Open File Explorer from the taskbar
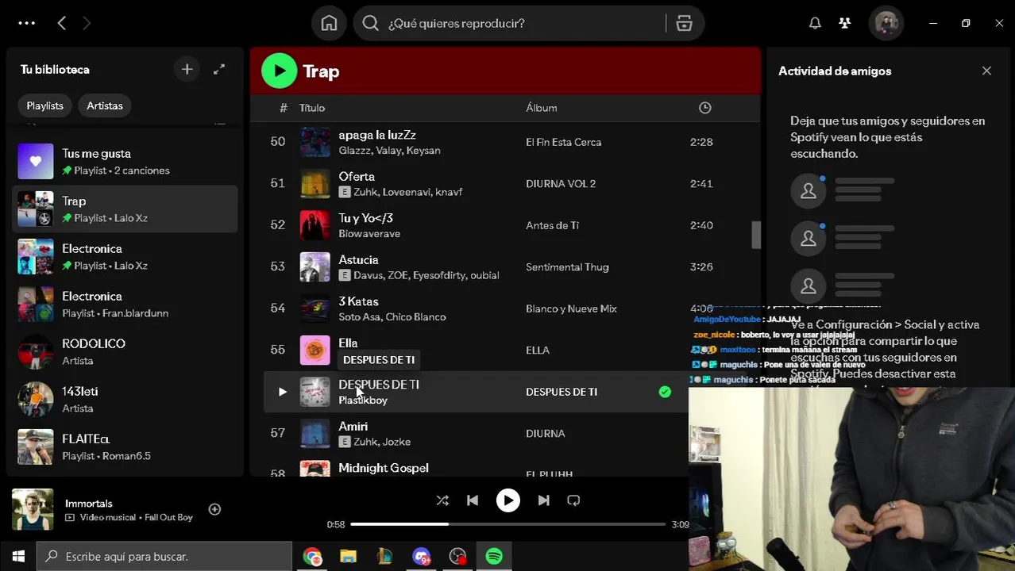 pos(349,557)
